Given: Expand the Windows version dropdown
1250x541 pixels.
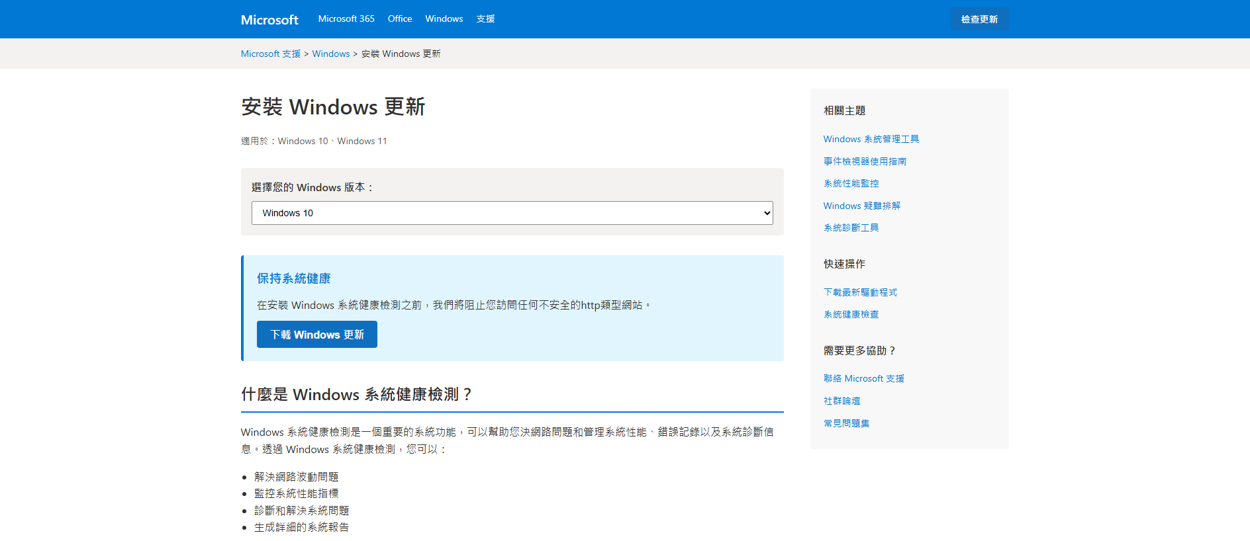Looking at the screenshot, I should click(x=512, y=213).
